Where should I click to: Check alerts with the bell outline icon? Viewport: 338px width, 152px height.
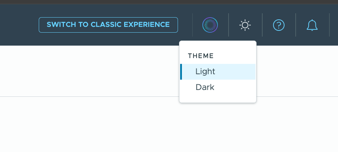click(x=312, y=25)
